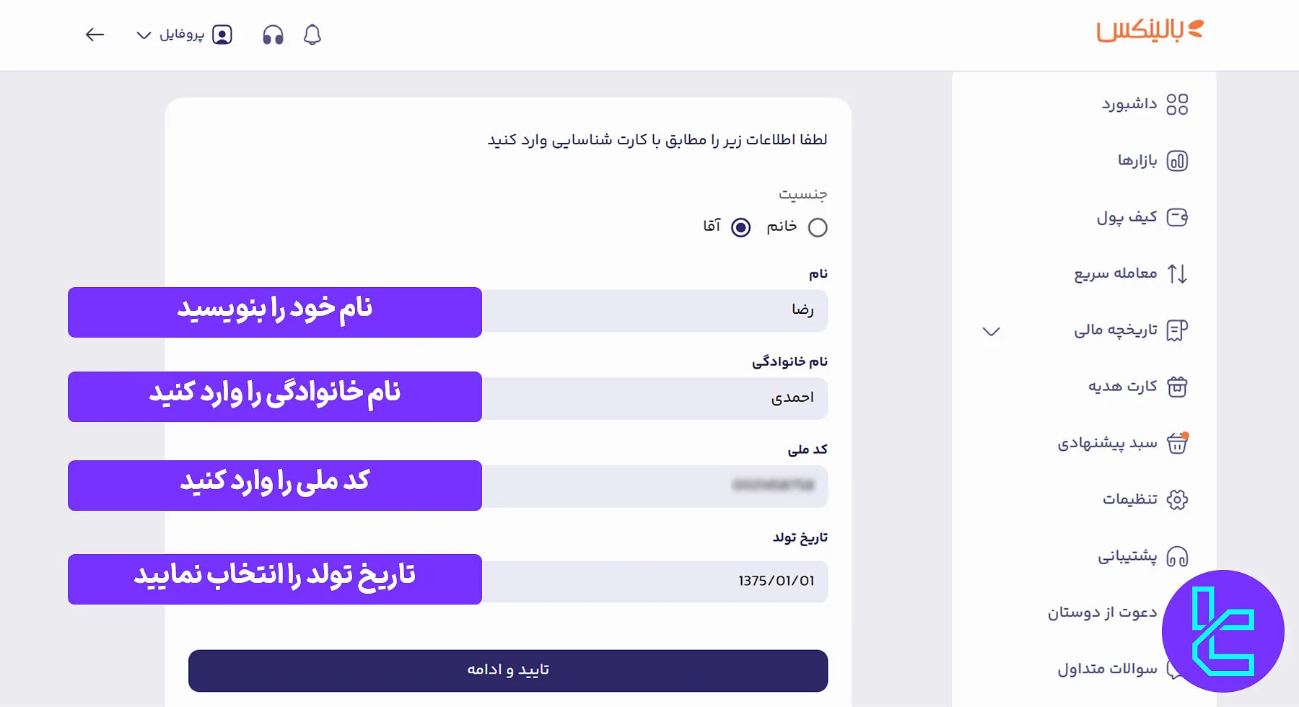Open the داشبورد icon in the sidebar
Viewport: 1299px width, 707px height.
(1179, 105)
